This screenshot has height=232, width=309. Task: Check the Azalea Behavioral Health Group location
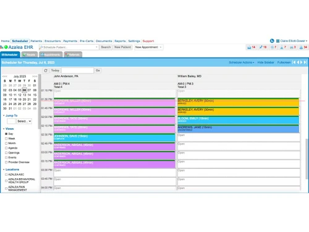(6, 181)
